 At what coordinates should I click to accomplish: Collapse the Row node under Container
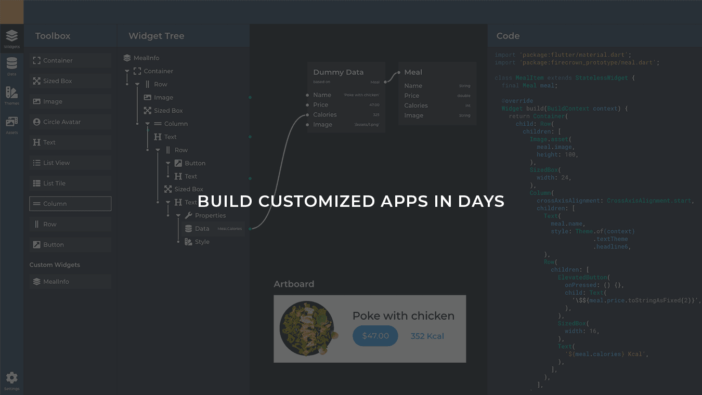point(137,84)
